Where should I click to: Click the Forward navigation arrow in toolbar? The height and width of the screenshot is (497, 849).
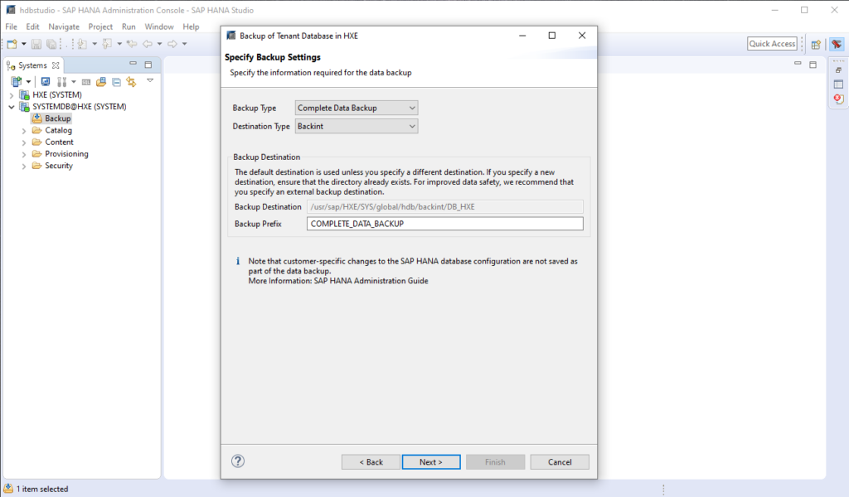(x=172, y=44)
